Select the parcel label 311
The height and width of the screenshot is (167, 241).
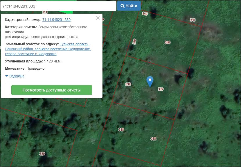click(45, 12)
